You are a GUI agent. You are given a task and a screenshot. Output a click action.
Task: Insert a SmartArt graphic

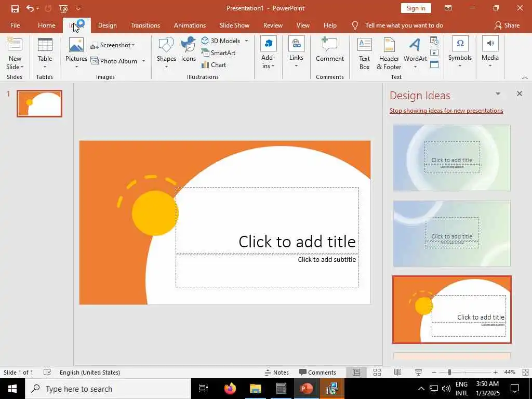click(x=218, y=52)
